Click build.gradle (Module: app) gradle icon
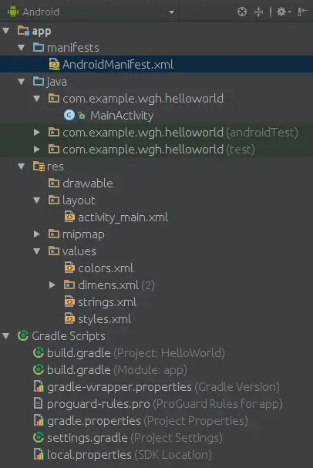 point(39,370)
